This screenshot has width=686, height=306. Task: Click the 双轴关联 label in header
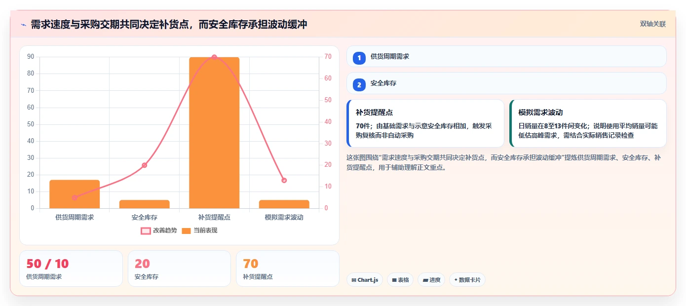coord(653,24)
